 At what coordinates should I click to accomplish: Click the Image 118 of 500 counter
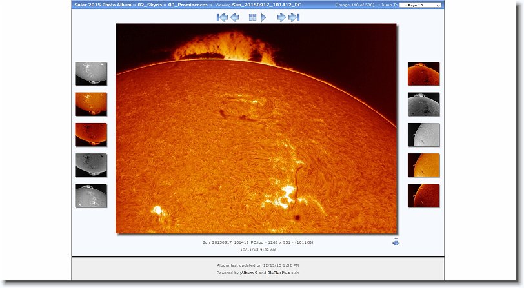point(355,5)
